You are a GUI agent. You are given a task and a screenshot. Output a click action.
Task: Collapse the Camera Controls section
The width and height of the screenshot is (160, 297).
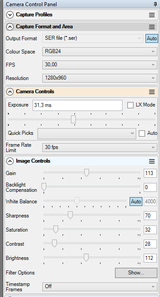[10, 91]
